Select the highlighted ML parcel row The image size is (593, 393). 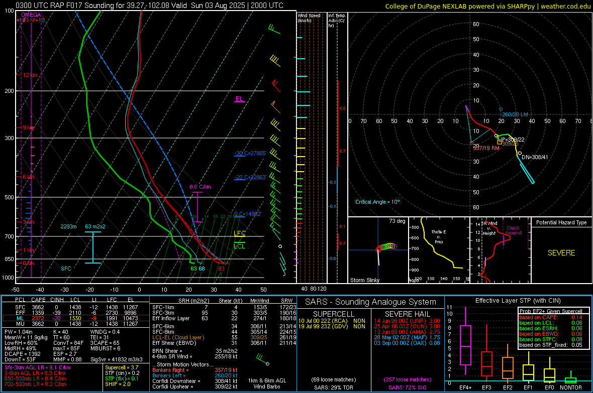pos(76,318)
